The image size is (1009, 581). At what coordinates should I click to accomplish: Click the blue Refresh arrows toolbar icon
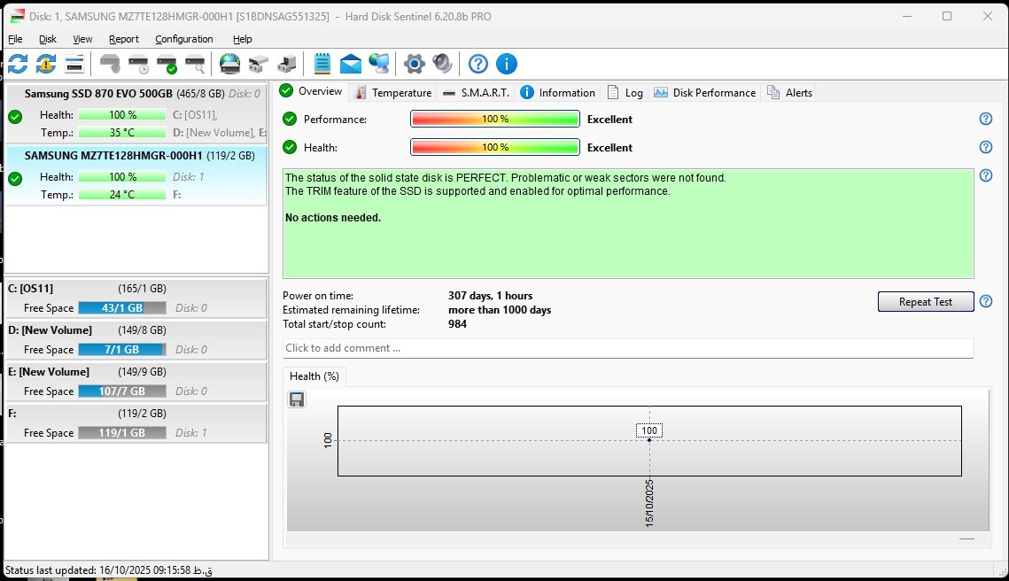tap(18, 64)
